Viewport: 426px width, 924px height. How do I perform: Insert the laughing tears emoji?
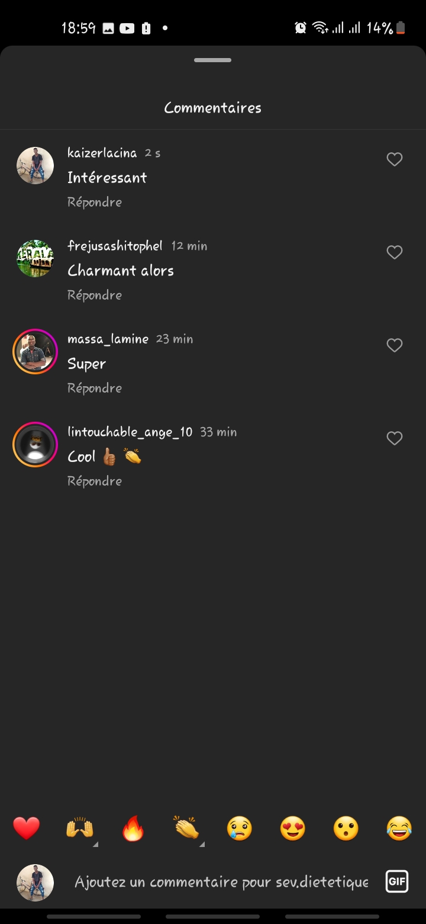pyautogui.click(x=399, y=828)
